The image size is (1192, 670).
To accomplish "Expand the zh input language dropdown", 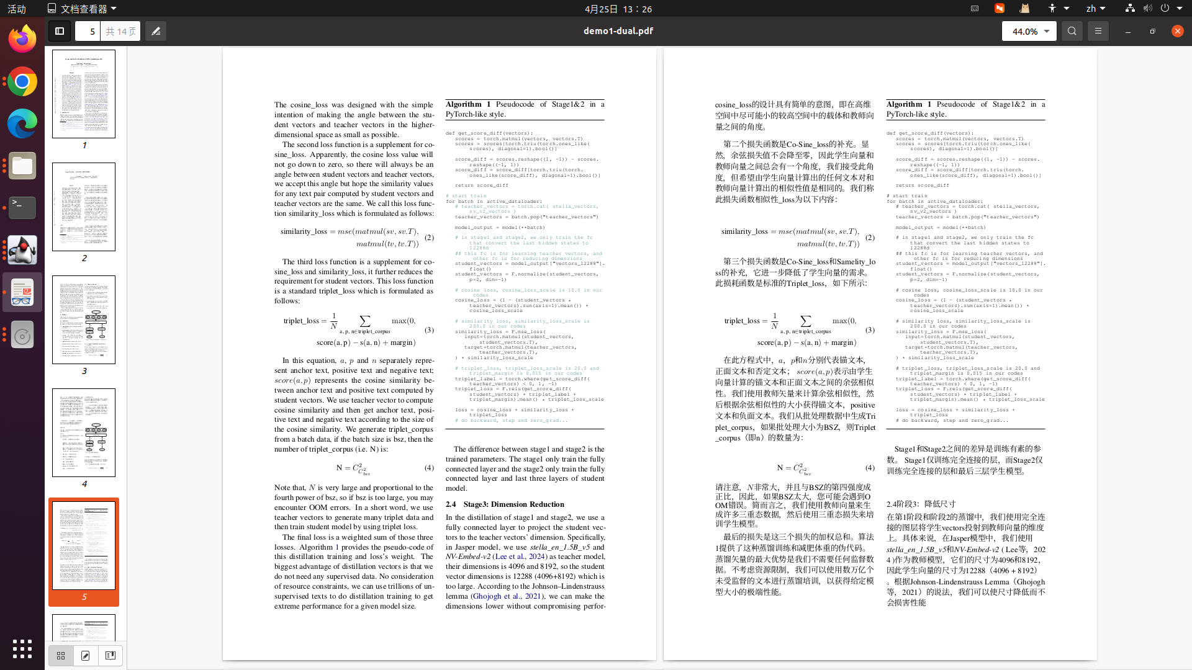I will [x=1096, y=9].
